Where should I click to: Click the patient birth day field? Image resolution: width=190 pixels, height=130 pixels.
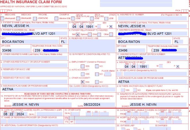pos(81,27)
